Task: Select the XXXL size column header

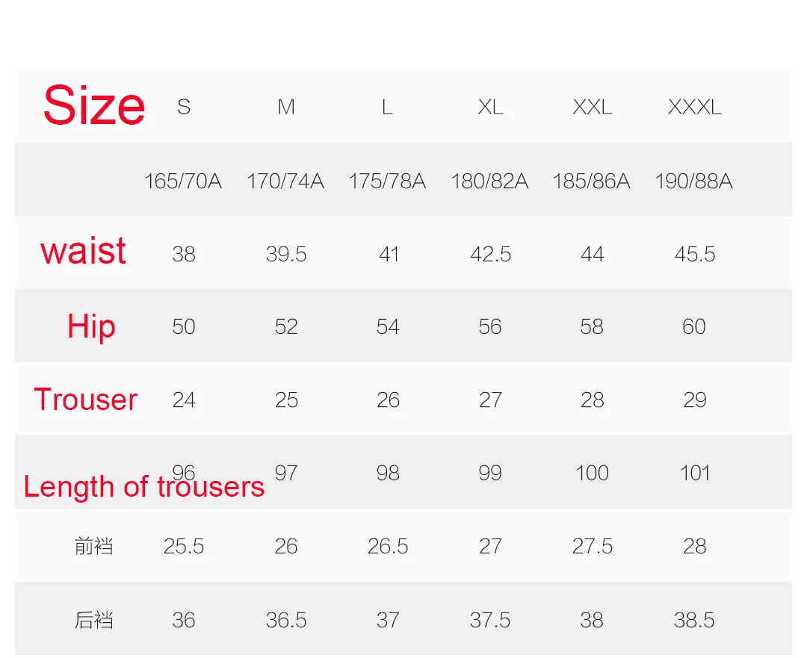Action: (x=694, y=107)
